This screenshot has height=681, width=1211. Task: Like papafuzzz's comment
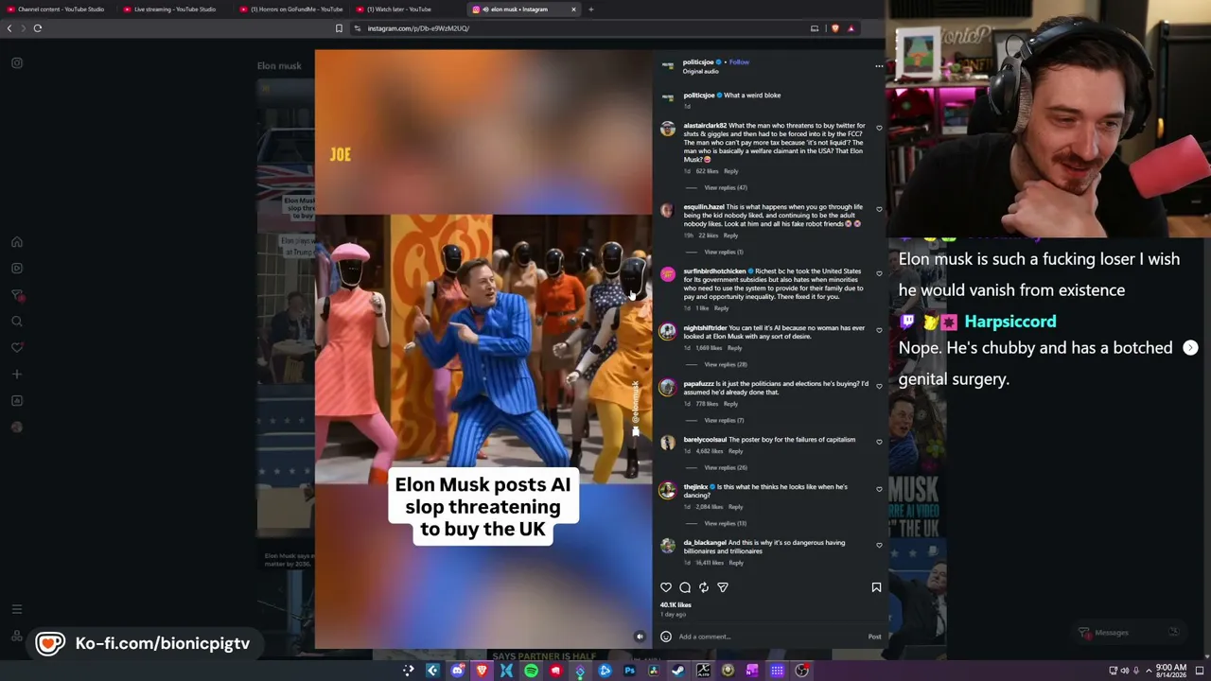click(879, 386)
